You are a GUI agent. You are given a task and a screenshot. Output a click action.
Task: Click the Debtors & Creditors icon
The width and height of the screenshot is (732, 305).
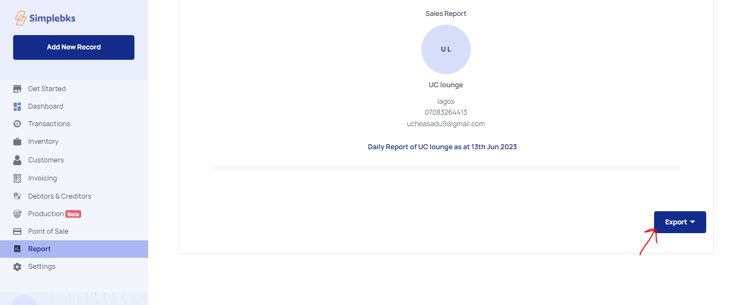(18, 196)
